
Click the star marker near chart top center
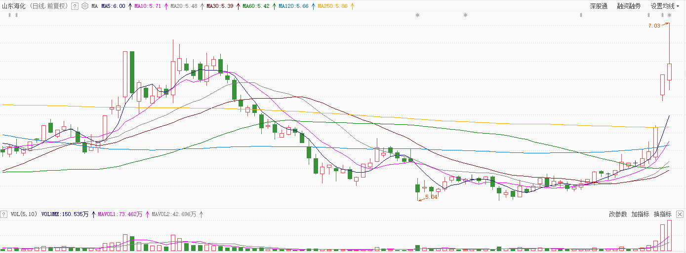(x=418, y=15)
